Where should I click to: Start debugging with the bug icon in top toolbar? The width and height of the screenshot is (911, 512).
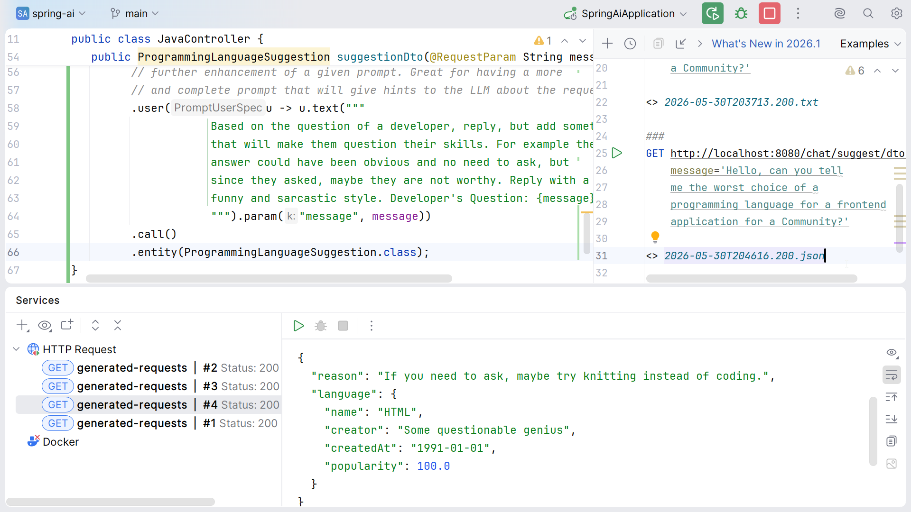click(x=741, y=13)
